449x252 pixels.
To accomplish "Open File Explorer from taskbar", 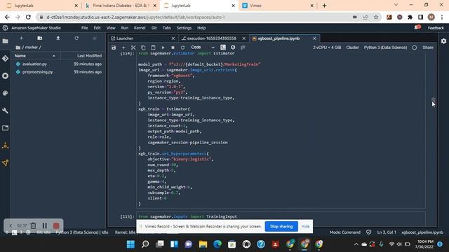I will click(203, 244).
